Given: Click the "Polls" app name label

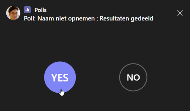Looking at the screenshot, I should (40, 10).
